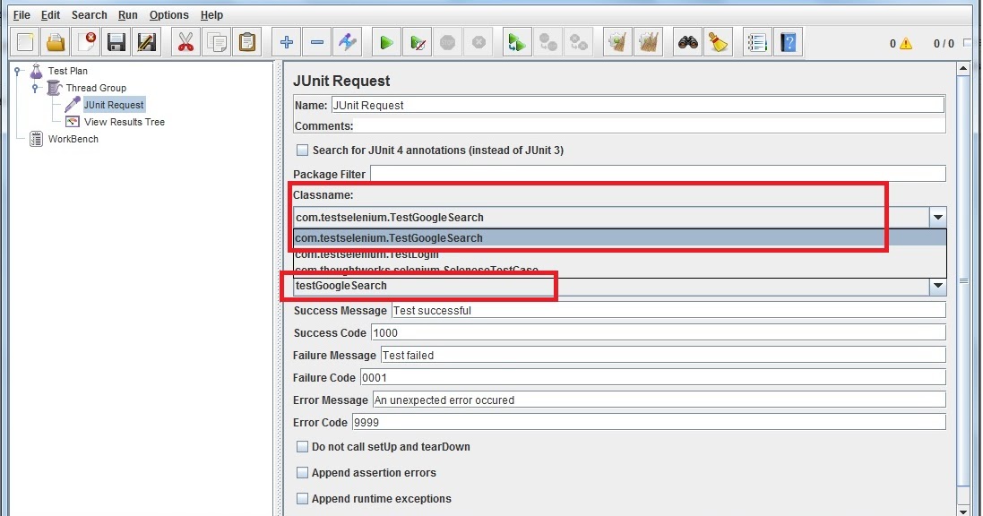983x516 pixels.
Task: Open the Options menu
Action: point(168,14)
